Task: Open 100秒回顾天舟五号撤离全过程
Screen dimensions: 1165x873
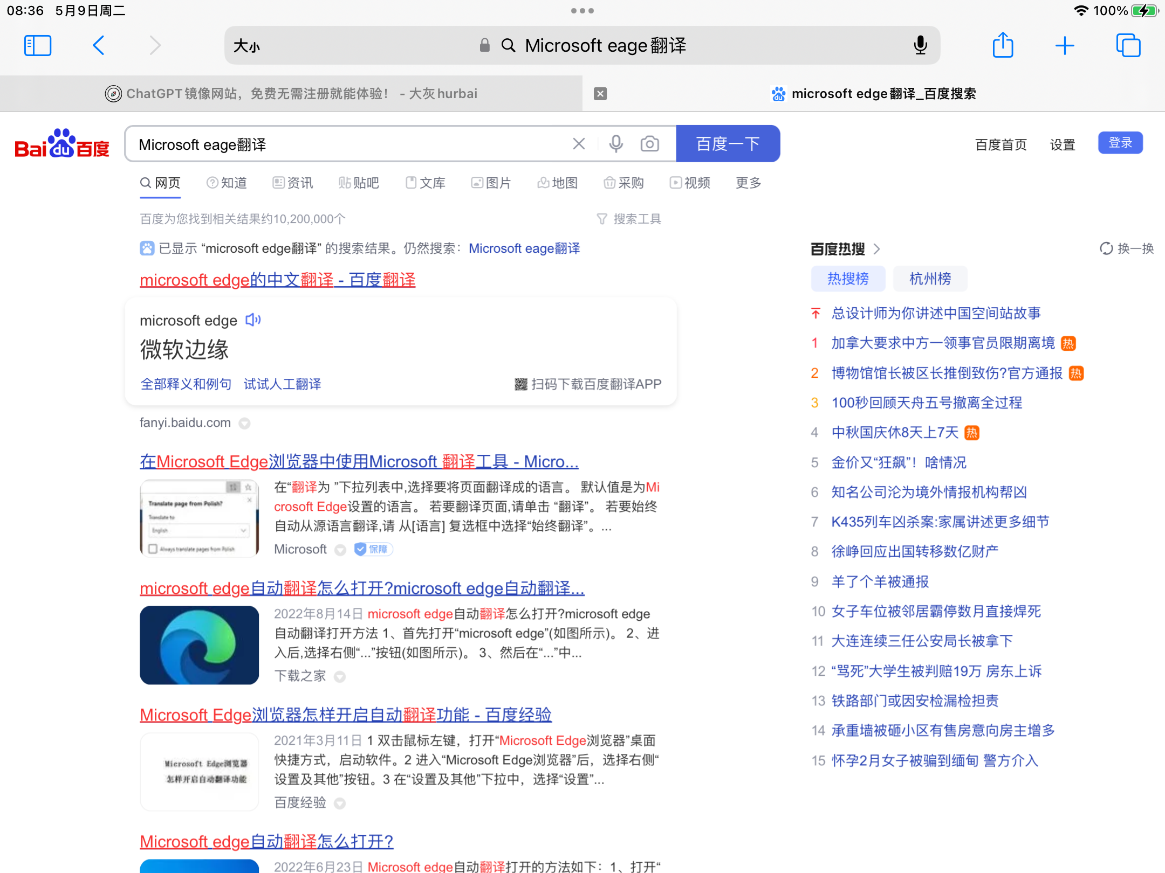Action: click(x=927, y=403)
